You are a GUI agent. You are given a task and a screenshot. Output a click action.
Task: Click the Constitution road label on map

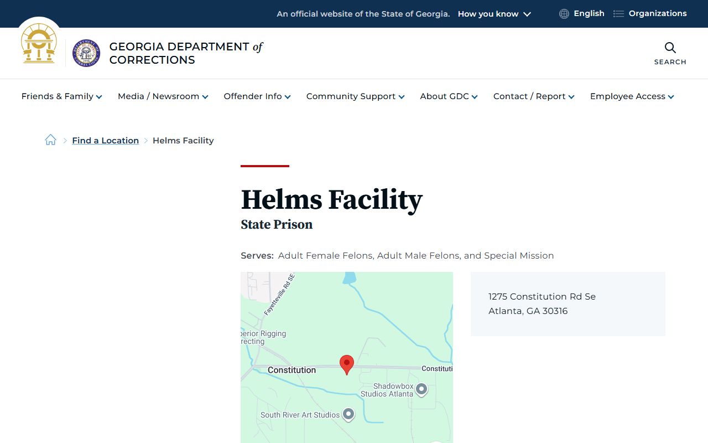(291, 370)
